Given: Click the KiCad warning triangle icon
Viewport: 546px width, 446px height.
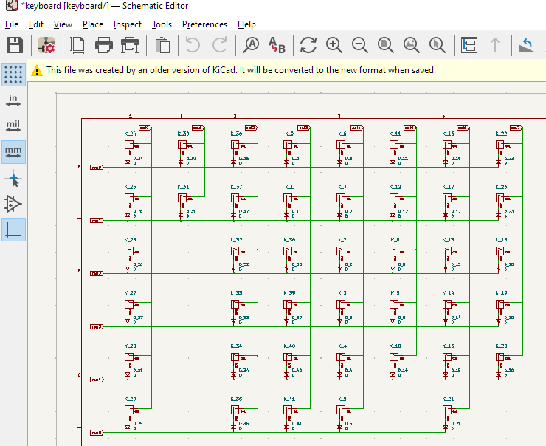Looking at the screenshot, I should pos(37,71).
